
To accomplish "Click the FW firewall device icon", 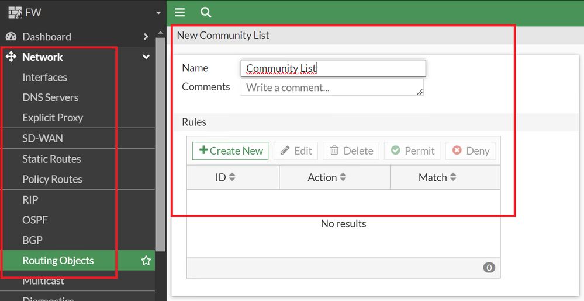I will pos(14,12).
